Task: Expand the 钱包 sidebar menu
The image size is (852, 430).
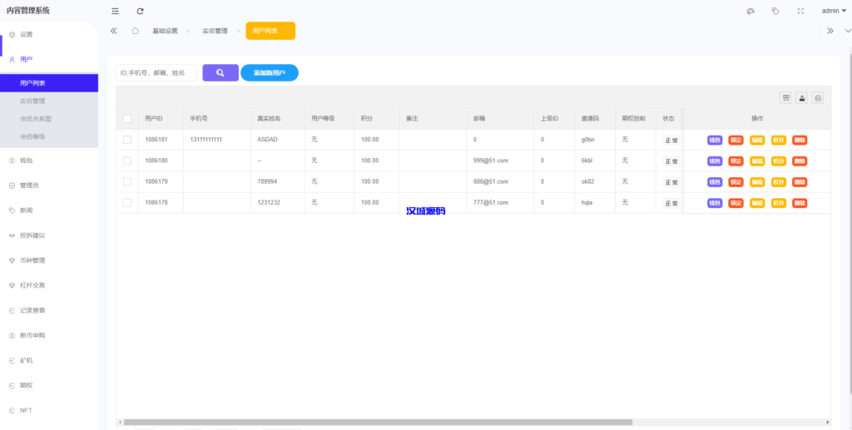Action: click(26, 160)
